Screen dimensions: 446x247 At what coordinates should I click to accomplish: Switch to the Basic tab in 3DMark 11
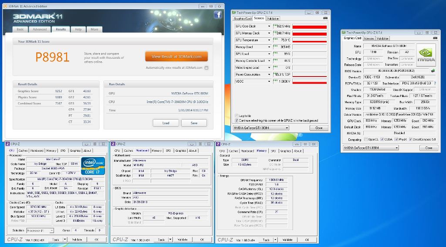coord(20,29)
